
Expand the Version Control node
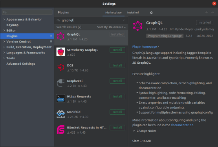[4, 41]
